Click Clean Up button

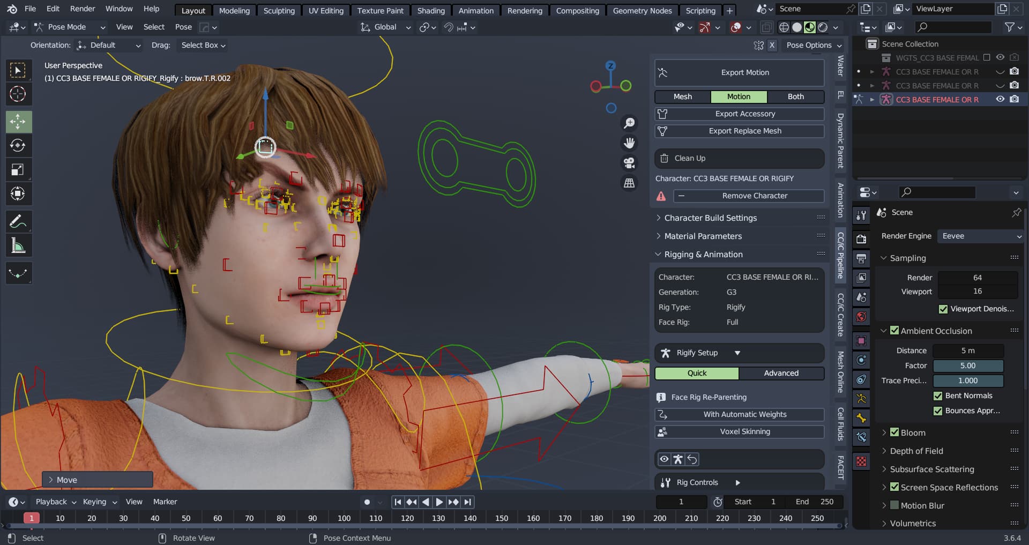coord(739,158)
